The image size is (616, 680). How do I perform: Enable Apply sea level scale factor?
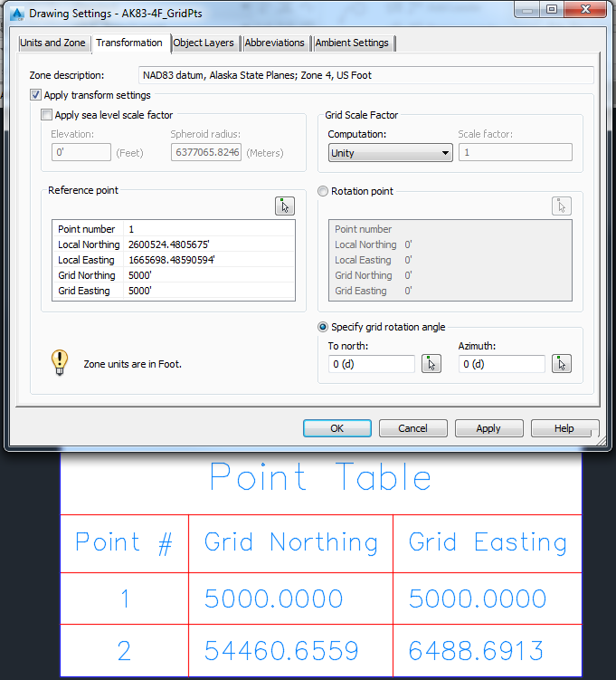point(46,114)
